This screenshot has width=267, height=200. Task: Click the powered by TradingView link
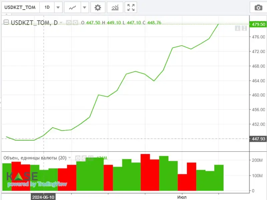[37, 184]
